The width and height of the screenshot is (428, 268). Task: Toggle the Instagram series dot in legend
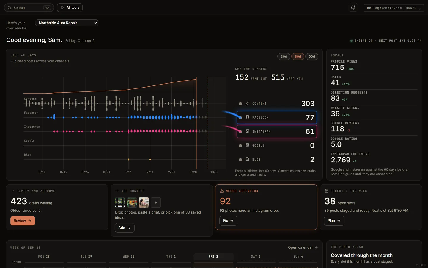point(240,131)
